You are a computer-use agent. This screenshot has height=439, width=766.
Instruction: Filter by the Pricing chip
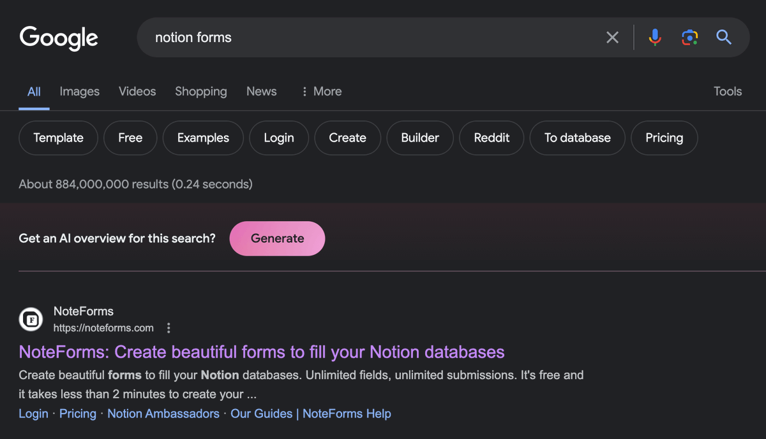tap(665, 138)
